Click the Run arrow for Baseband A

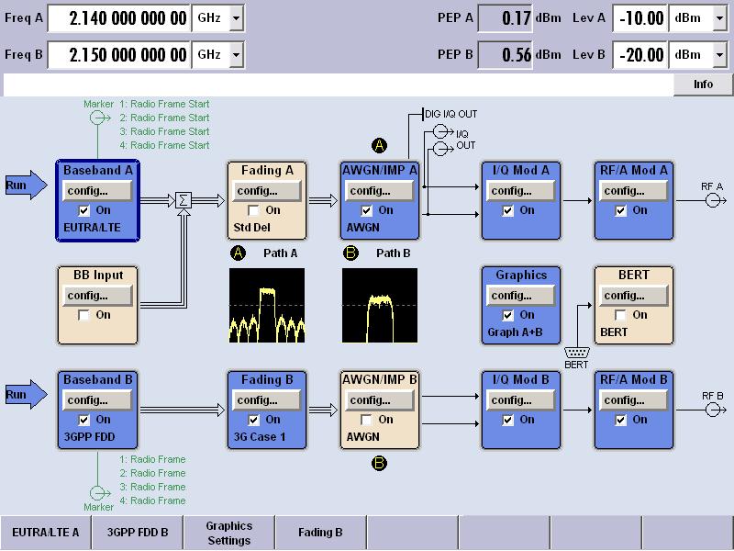pyautogui.click(x=24, y=184)
